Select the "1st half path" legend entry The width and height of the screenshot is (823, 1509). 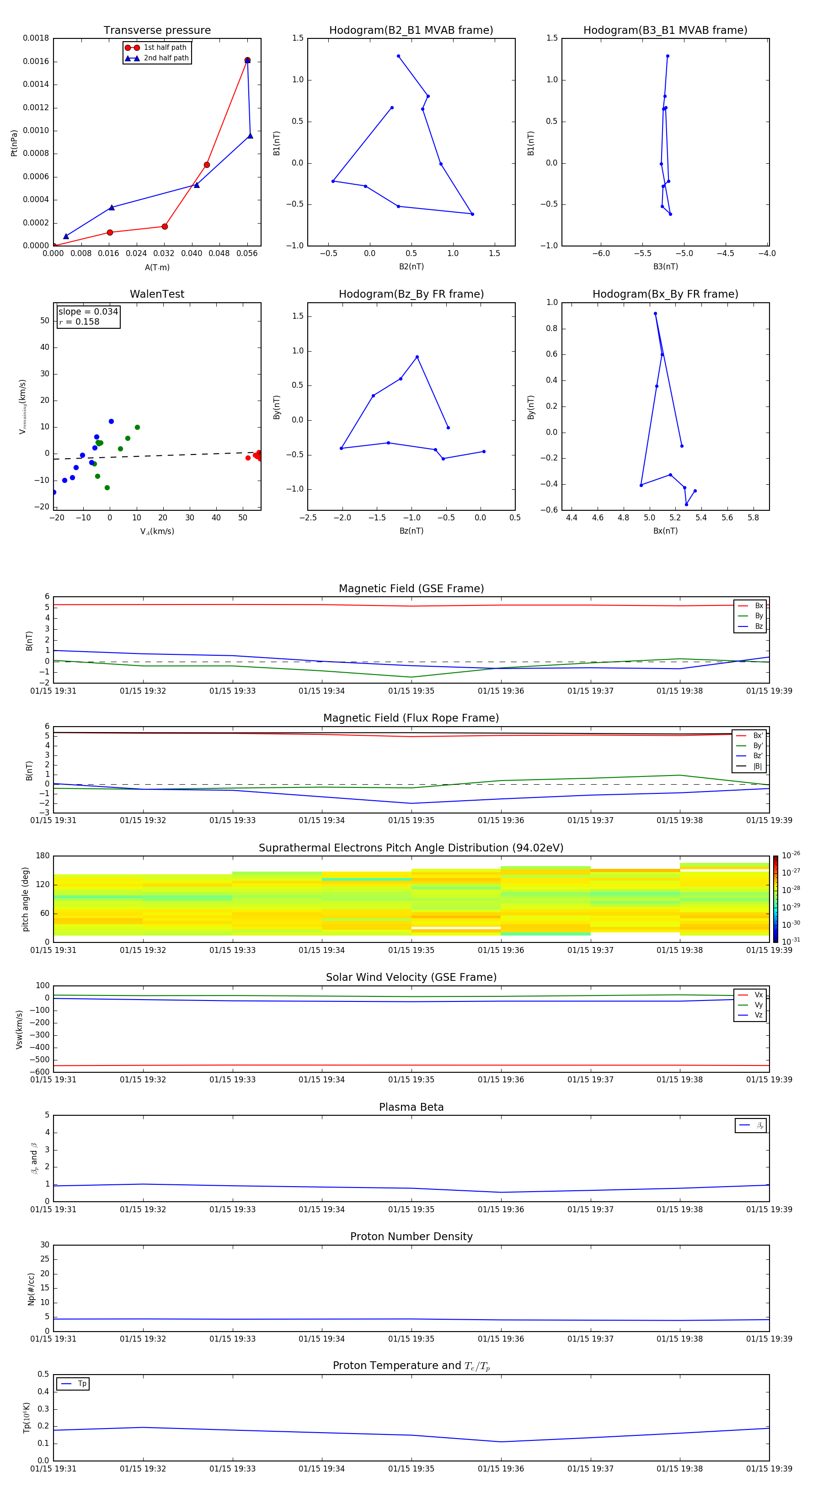coord(156,48)
